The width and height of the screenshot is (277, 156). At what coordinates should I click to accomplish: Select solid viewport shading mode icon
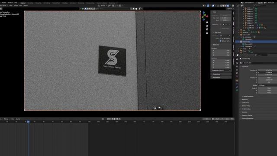pos(223,6)
